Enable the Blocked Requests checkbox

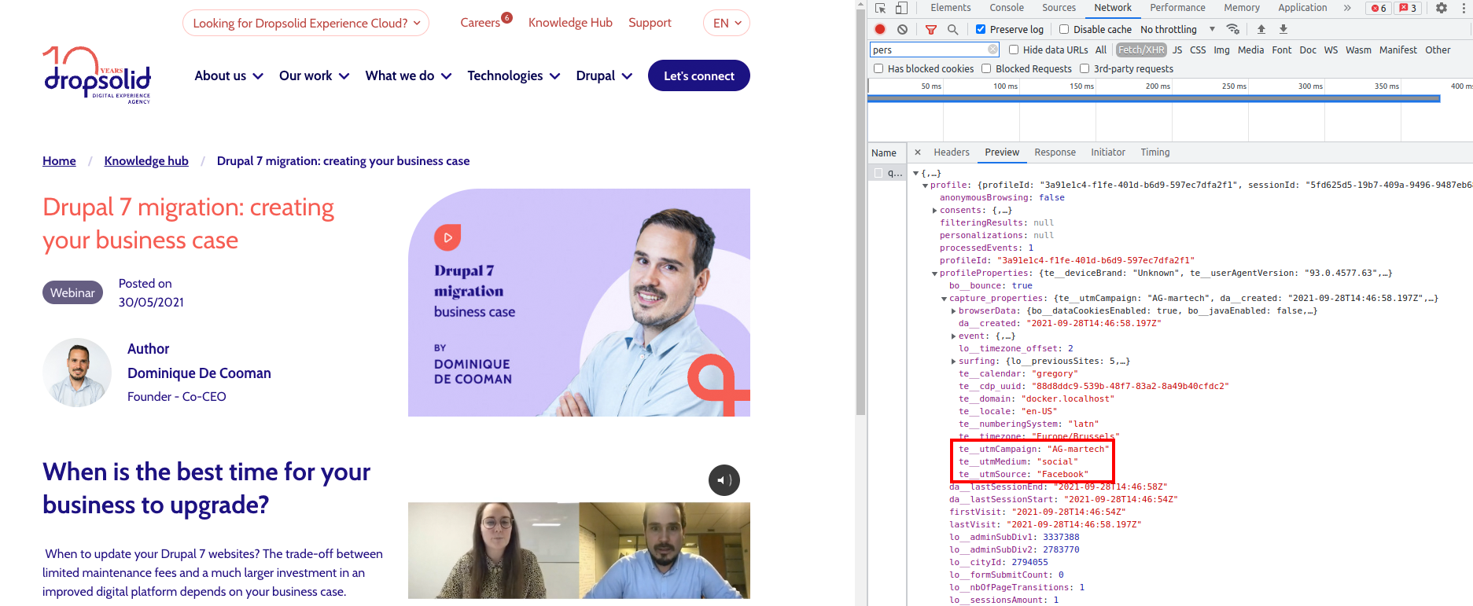pyautogui.click(x=986, y=68)
